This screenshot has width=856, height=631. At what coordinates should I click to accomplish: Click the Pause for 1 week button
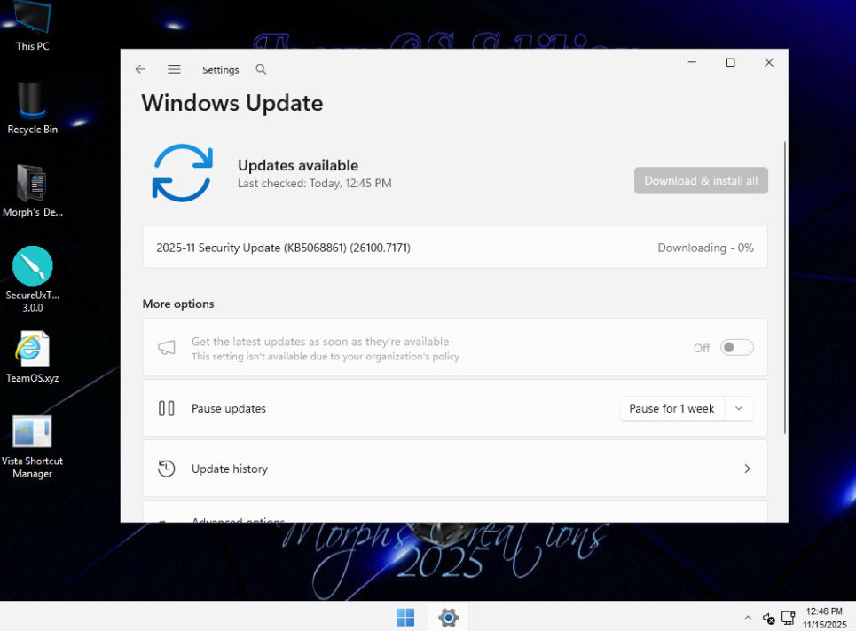[x=671, y=409]
